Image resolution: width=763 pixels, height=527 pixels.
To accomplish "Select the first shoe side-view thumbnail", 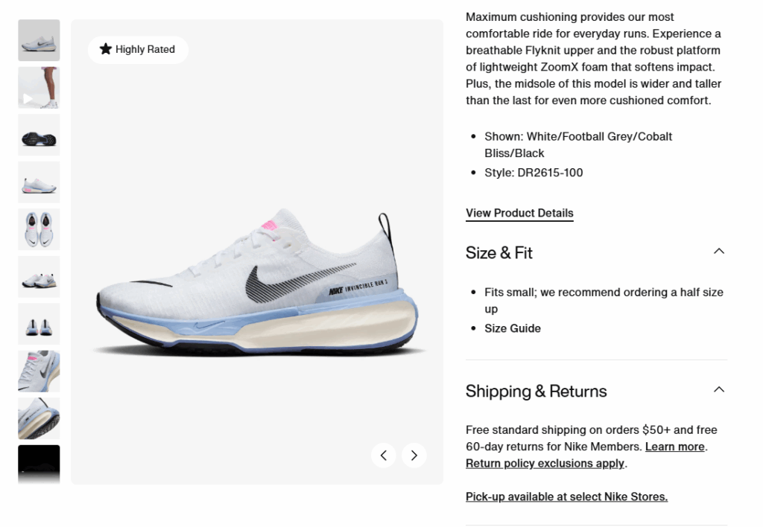I will (39, 40).
